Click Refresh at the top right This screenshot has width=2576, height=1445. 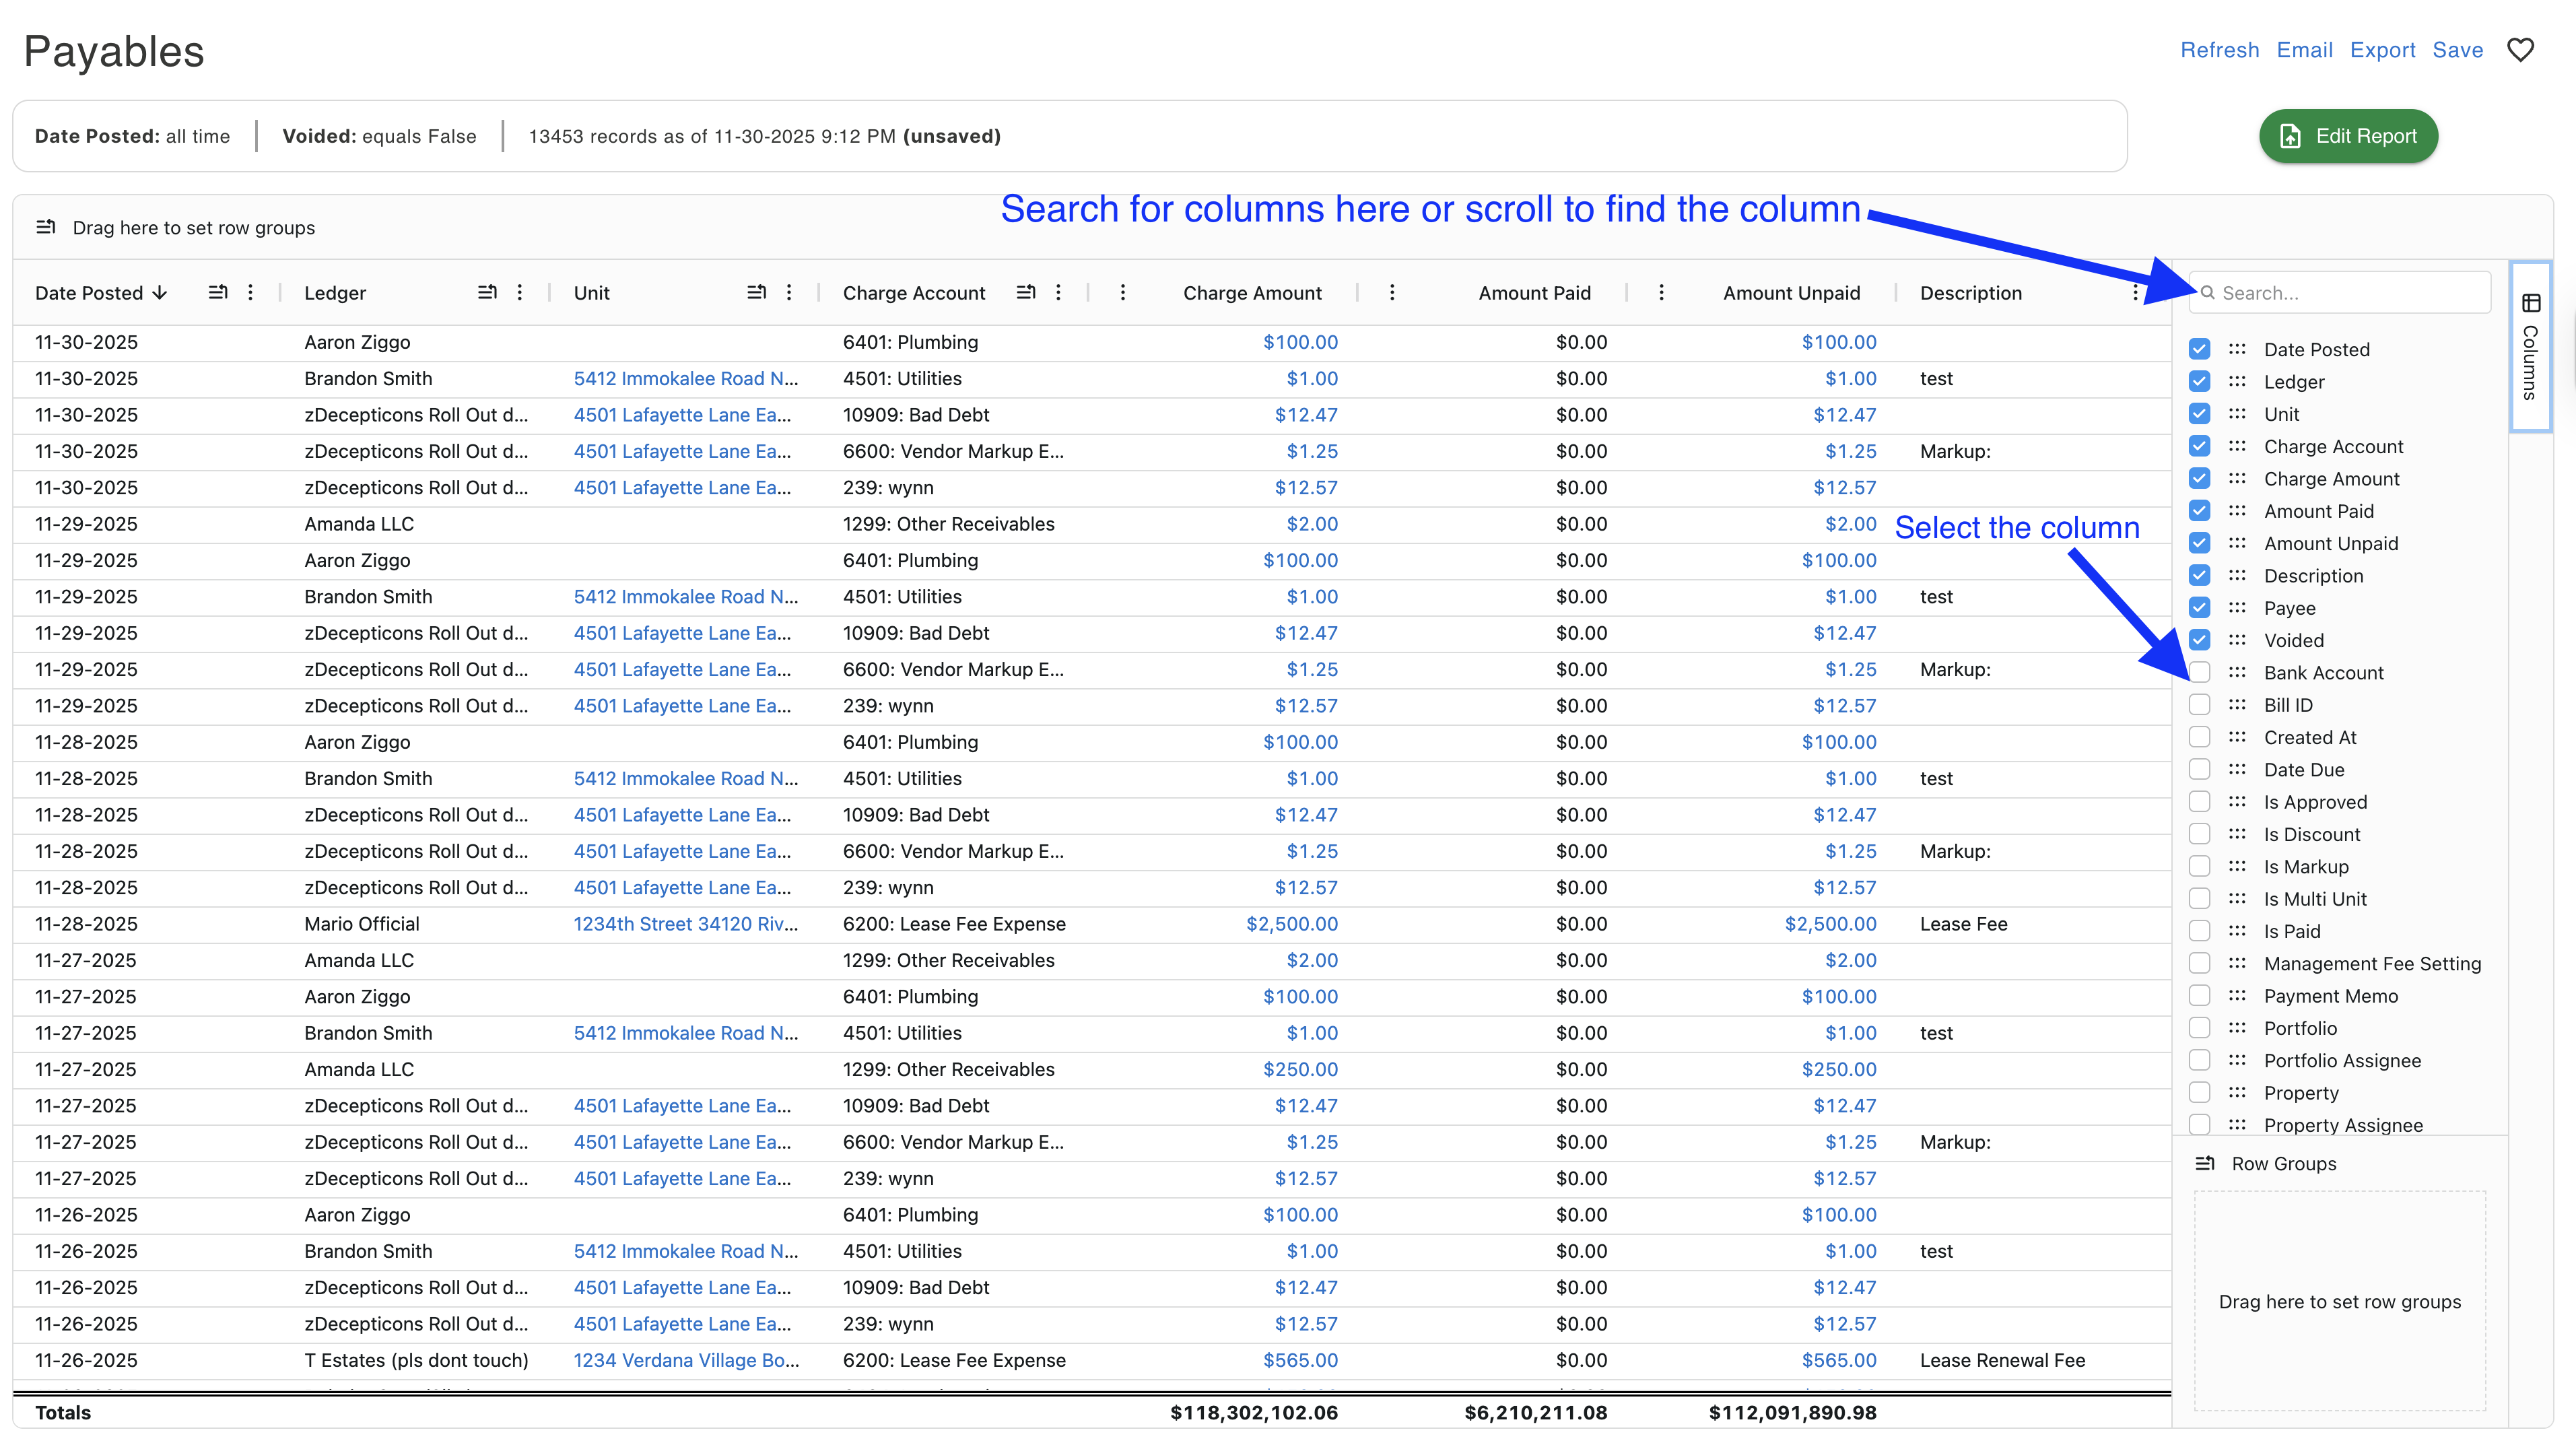2219,50
